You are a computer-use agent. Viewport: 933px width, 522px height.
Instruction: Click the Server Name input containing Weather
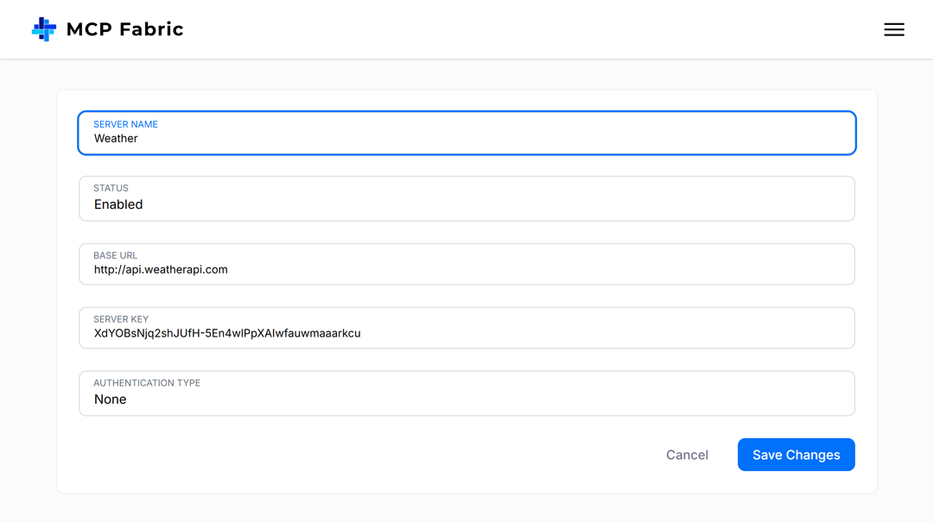point(466,133)
